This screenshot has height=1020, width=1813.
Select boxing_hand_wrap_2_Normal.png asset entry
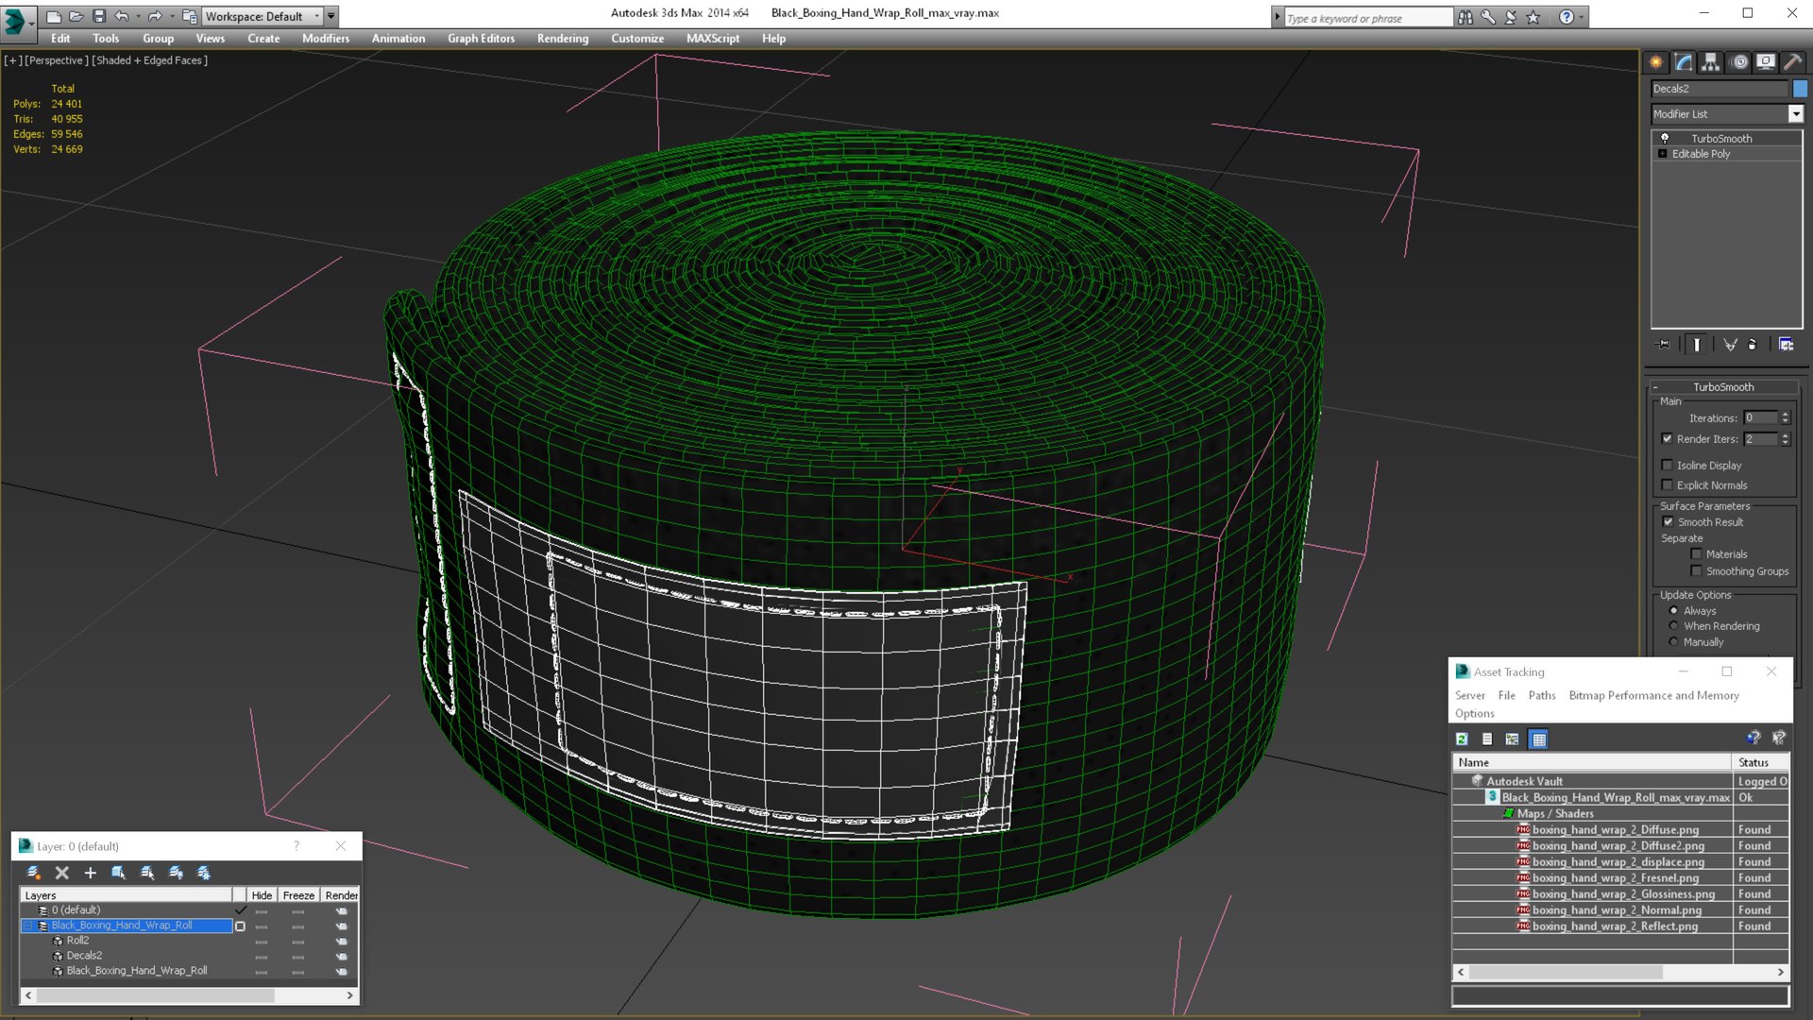[x=1616, y=910]
